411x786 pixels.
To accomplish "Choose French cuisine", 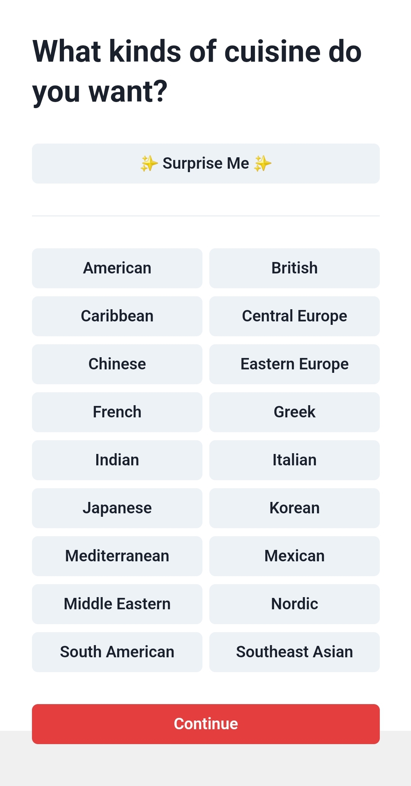I will click(117, 412).
